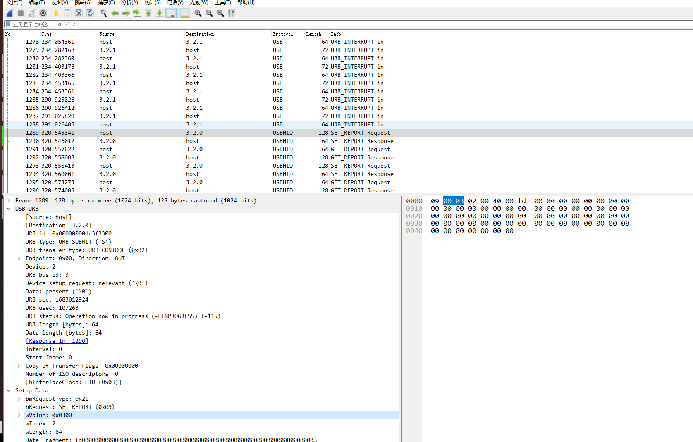693x442 pixels.
Task: Go back in packet history
Action: click(115, 13)
